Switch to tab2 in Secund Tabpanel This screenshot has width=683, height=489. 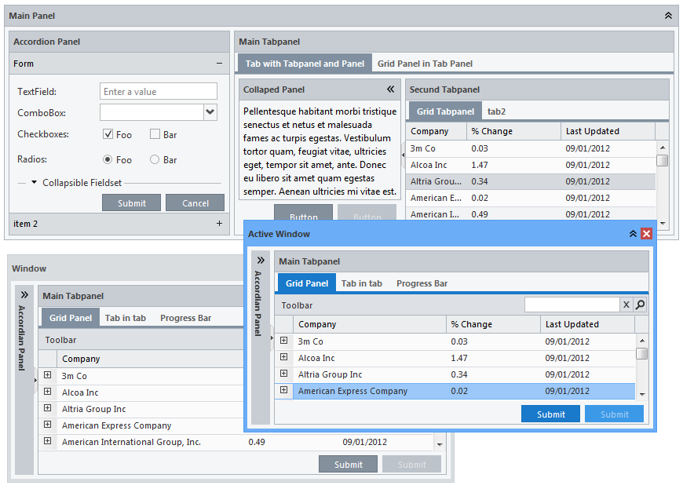tap(496, 111)
